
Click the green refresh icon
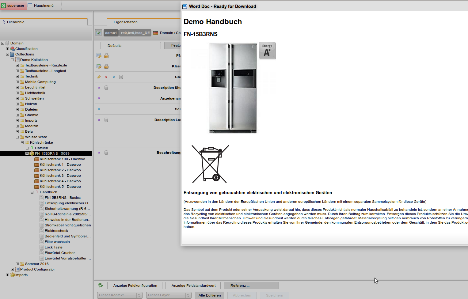click(100, 285)
